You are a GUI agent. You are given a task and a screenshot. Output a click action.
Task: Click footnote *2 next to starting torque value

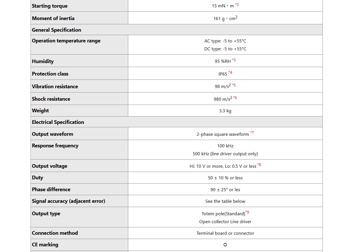[x=237, y=5]
